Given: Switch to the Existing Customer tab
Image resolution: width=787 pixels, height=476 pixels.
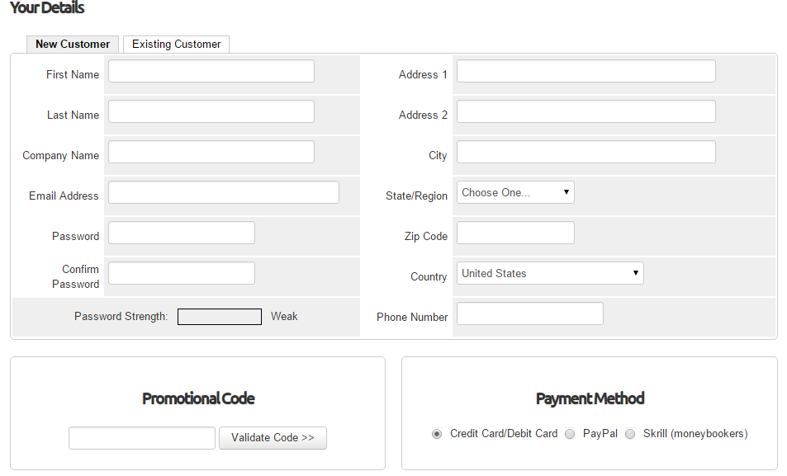Looking at the screenshot, I should point(177,45).
